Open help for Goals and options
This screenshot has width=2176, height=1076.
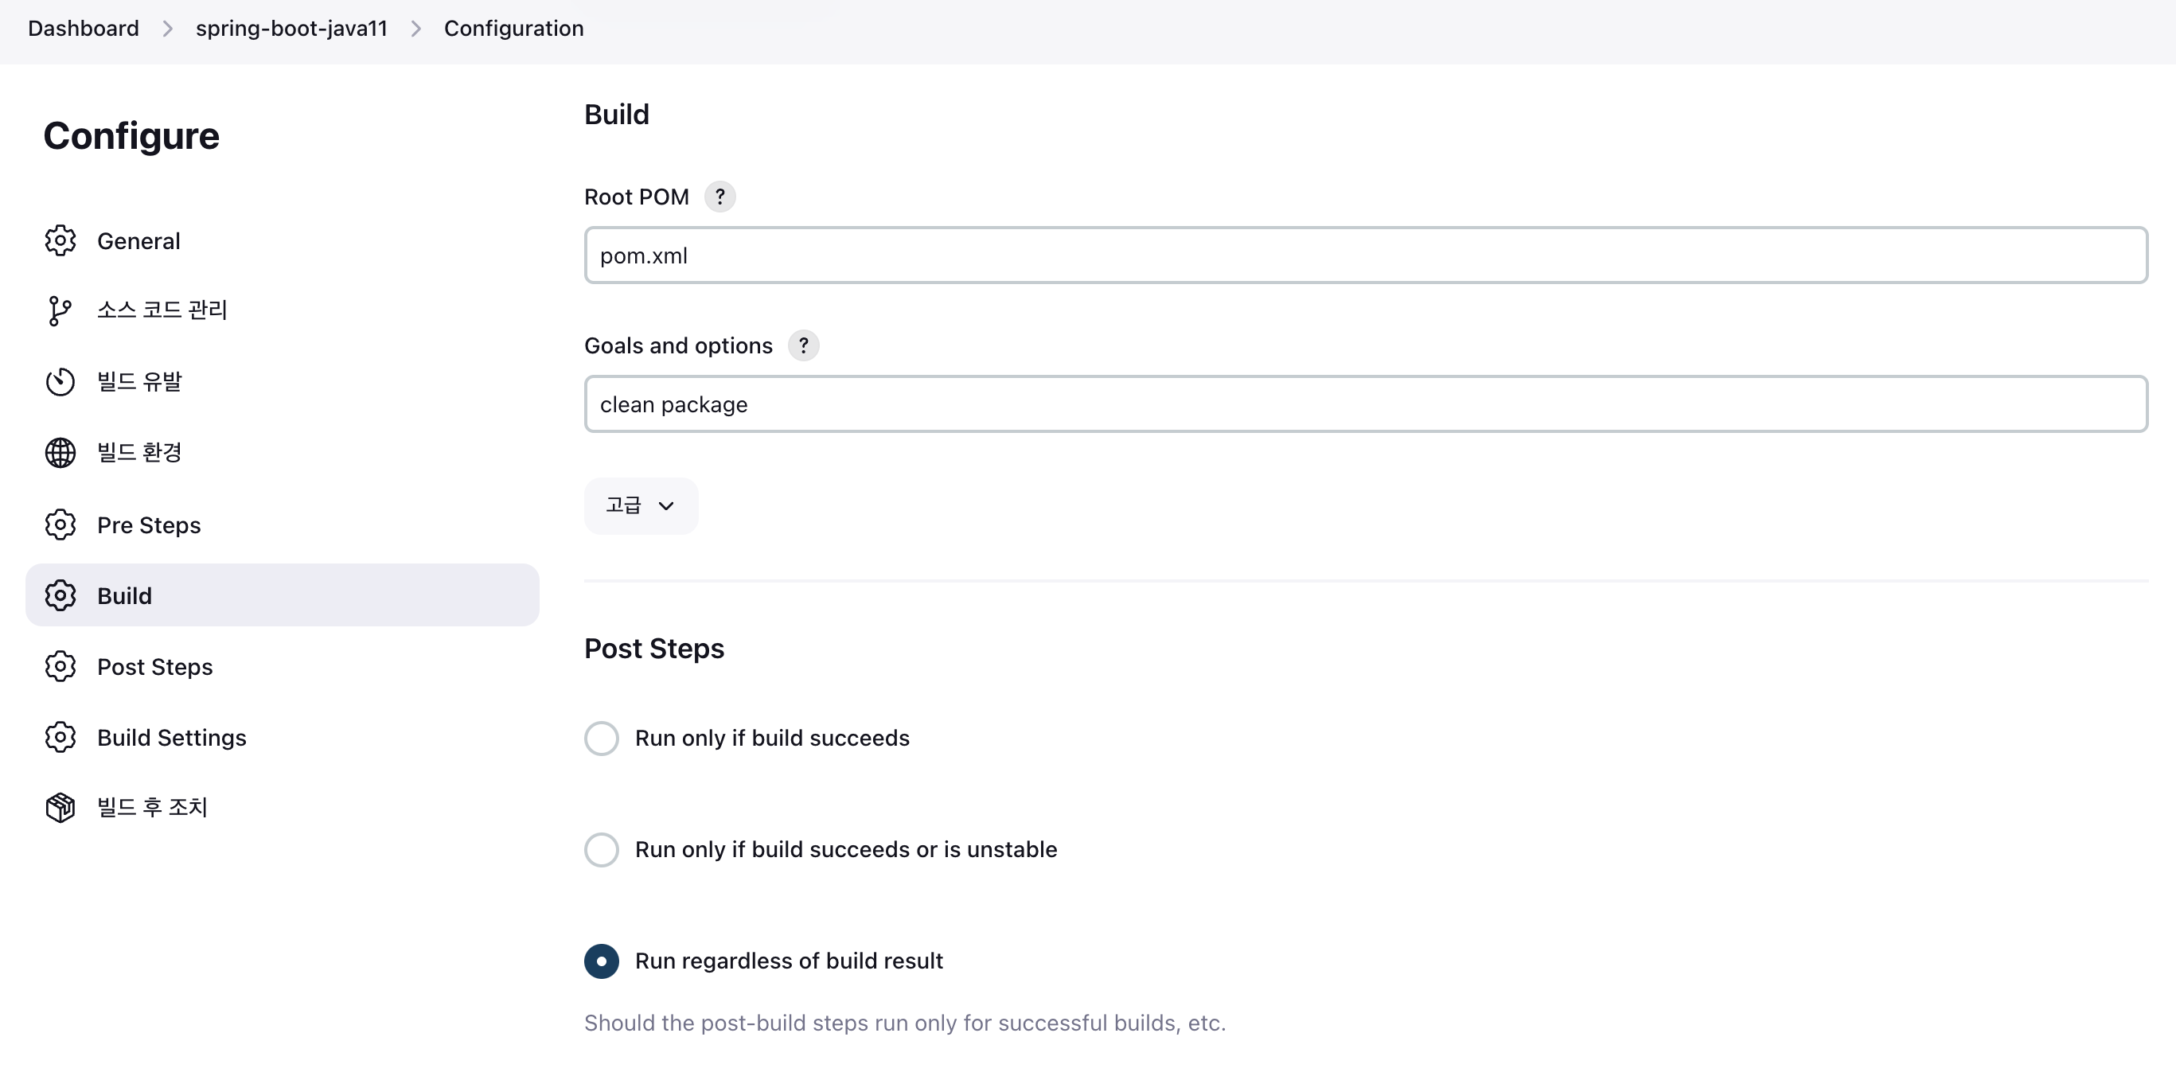pyautogui.click(x=803, y=345)
